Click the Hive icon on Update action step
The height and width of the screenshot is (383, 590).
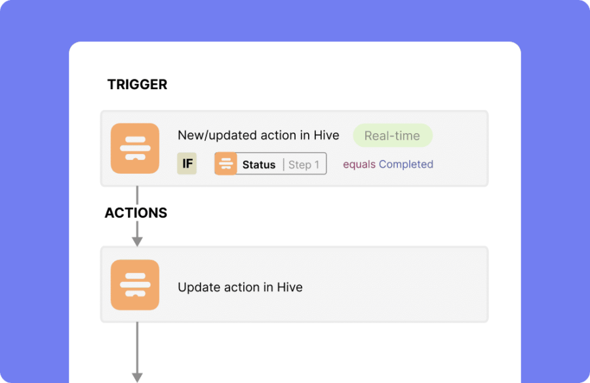[135, 285]
